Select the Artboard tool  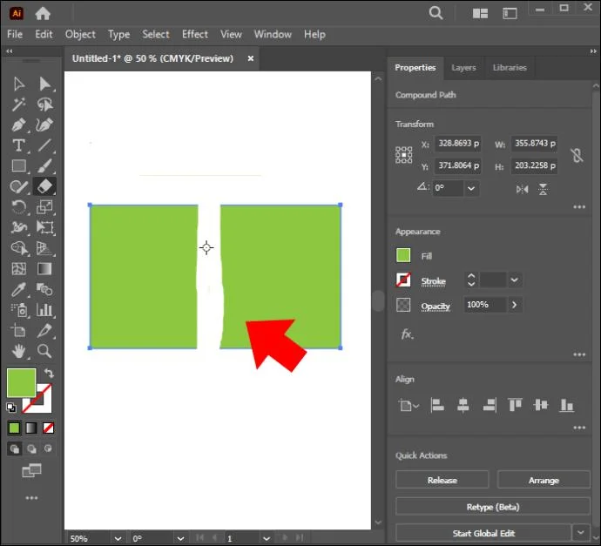[x=18, y=331]
